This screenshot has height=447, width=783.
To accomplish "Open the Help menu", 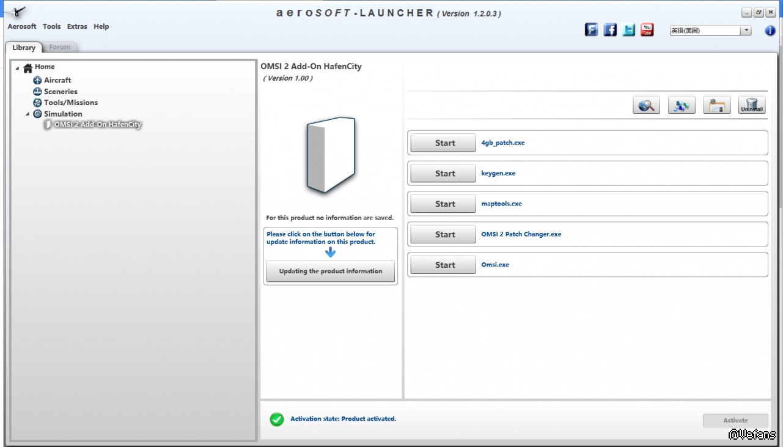I will tap(101, 26).
